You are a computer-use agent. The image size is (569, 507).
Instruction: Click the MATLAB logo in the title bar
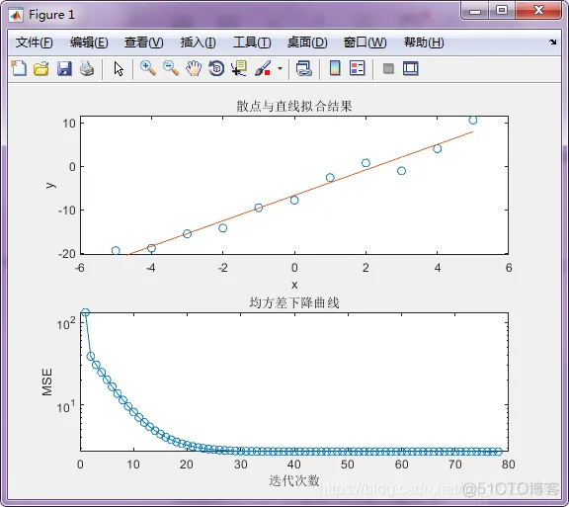click(16, 15)
